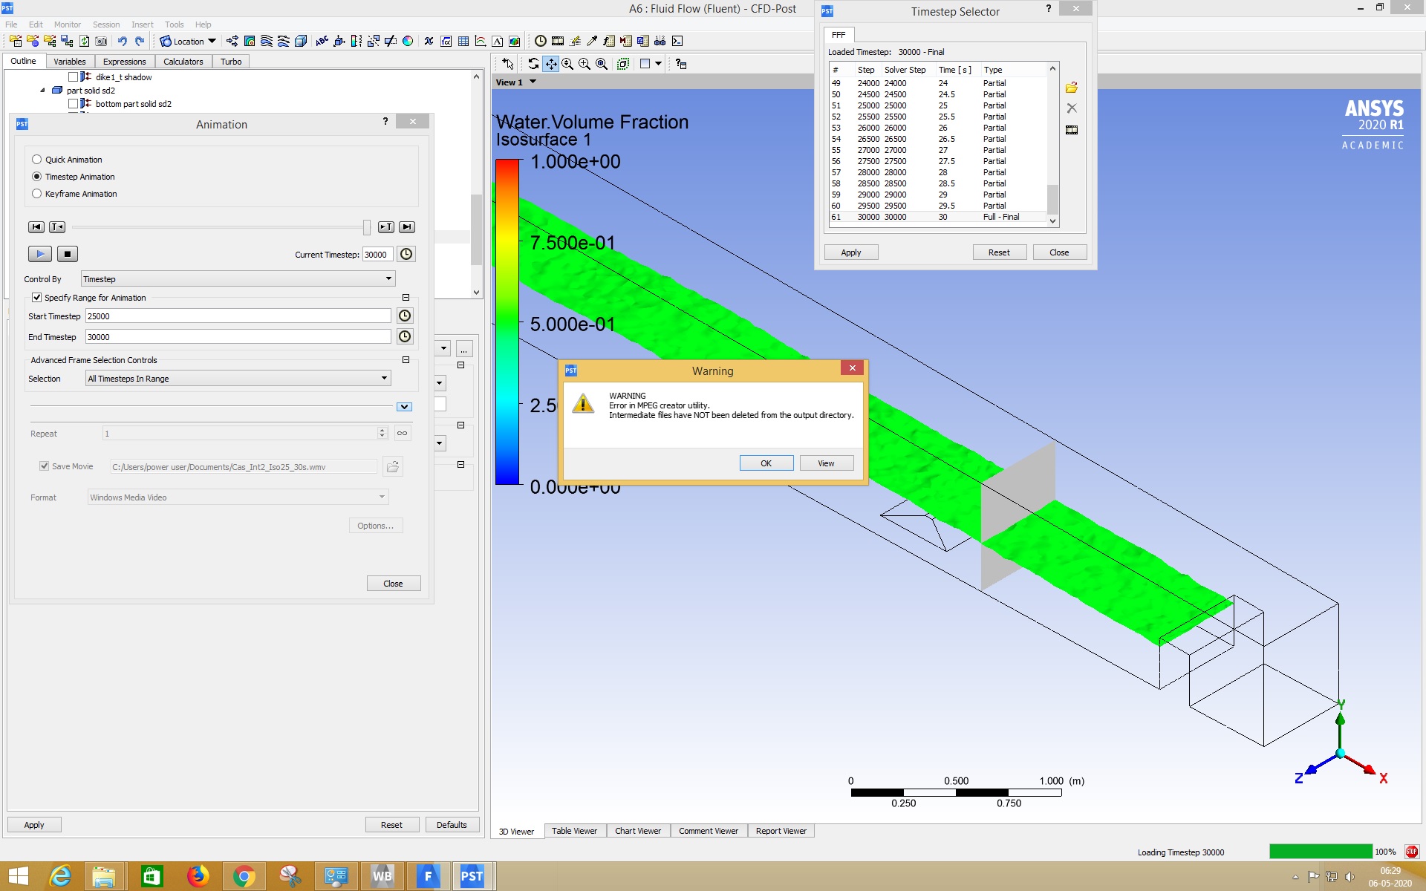Select Keyframe Animation radio button
Viewport: 1426px width, 891px height.
[x=37, y=194]
